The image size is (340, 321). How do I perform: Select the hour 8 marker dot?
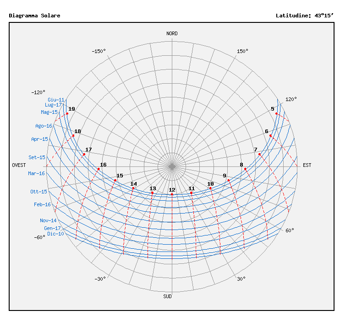[x=246, y=169]
